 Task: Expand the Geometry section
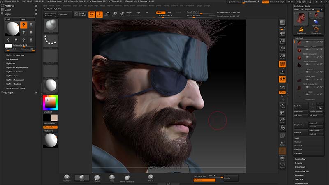[x=299, y=158]
